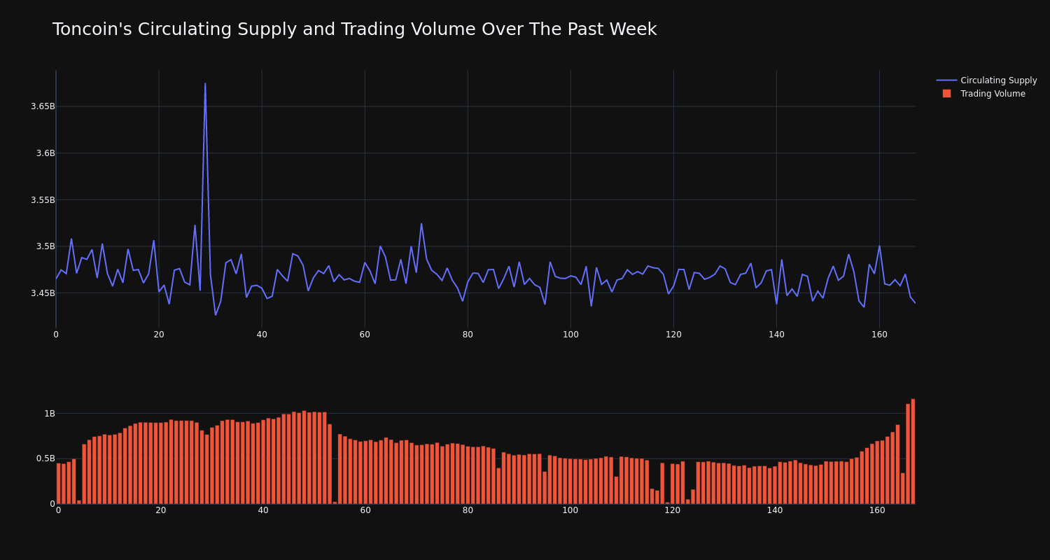Screen dimensions: 1050x560
Task: Toggle Circulating Supply legend entry
Action: [x=988, y=80]
